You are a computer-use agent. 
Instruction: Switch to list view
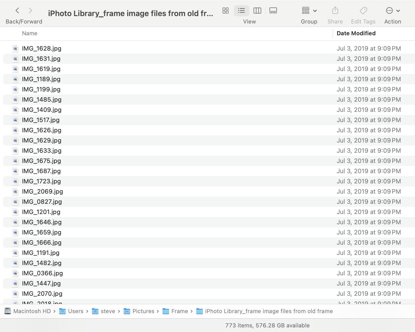point(241,10)
